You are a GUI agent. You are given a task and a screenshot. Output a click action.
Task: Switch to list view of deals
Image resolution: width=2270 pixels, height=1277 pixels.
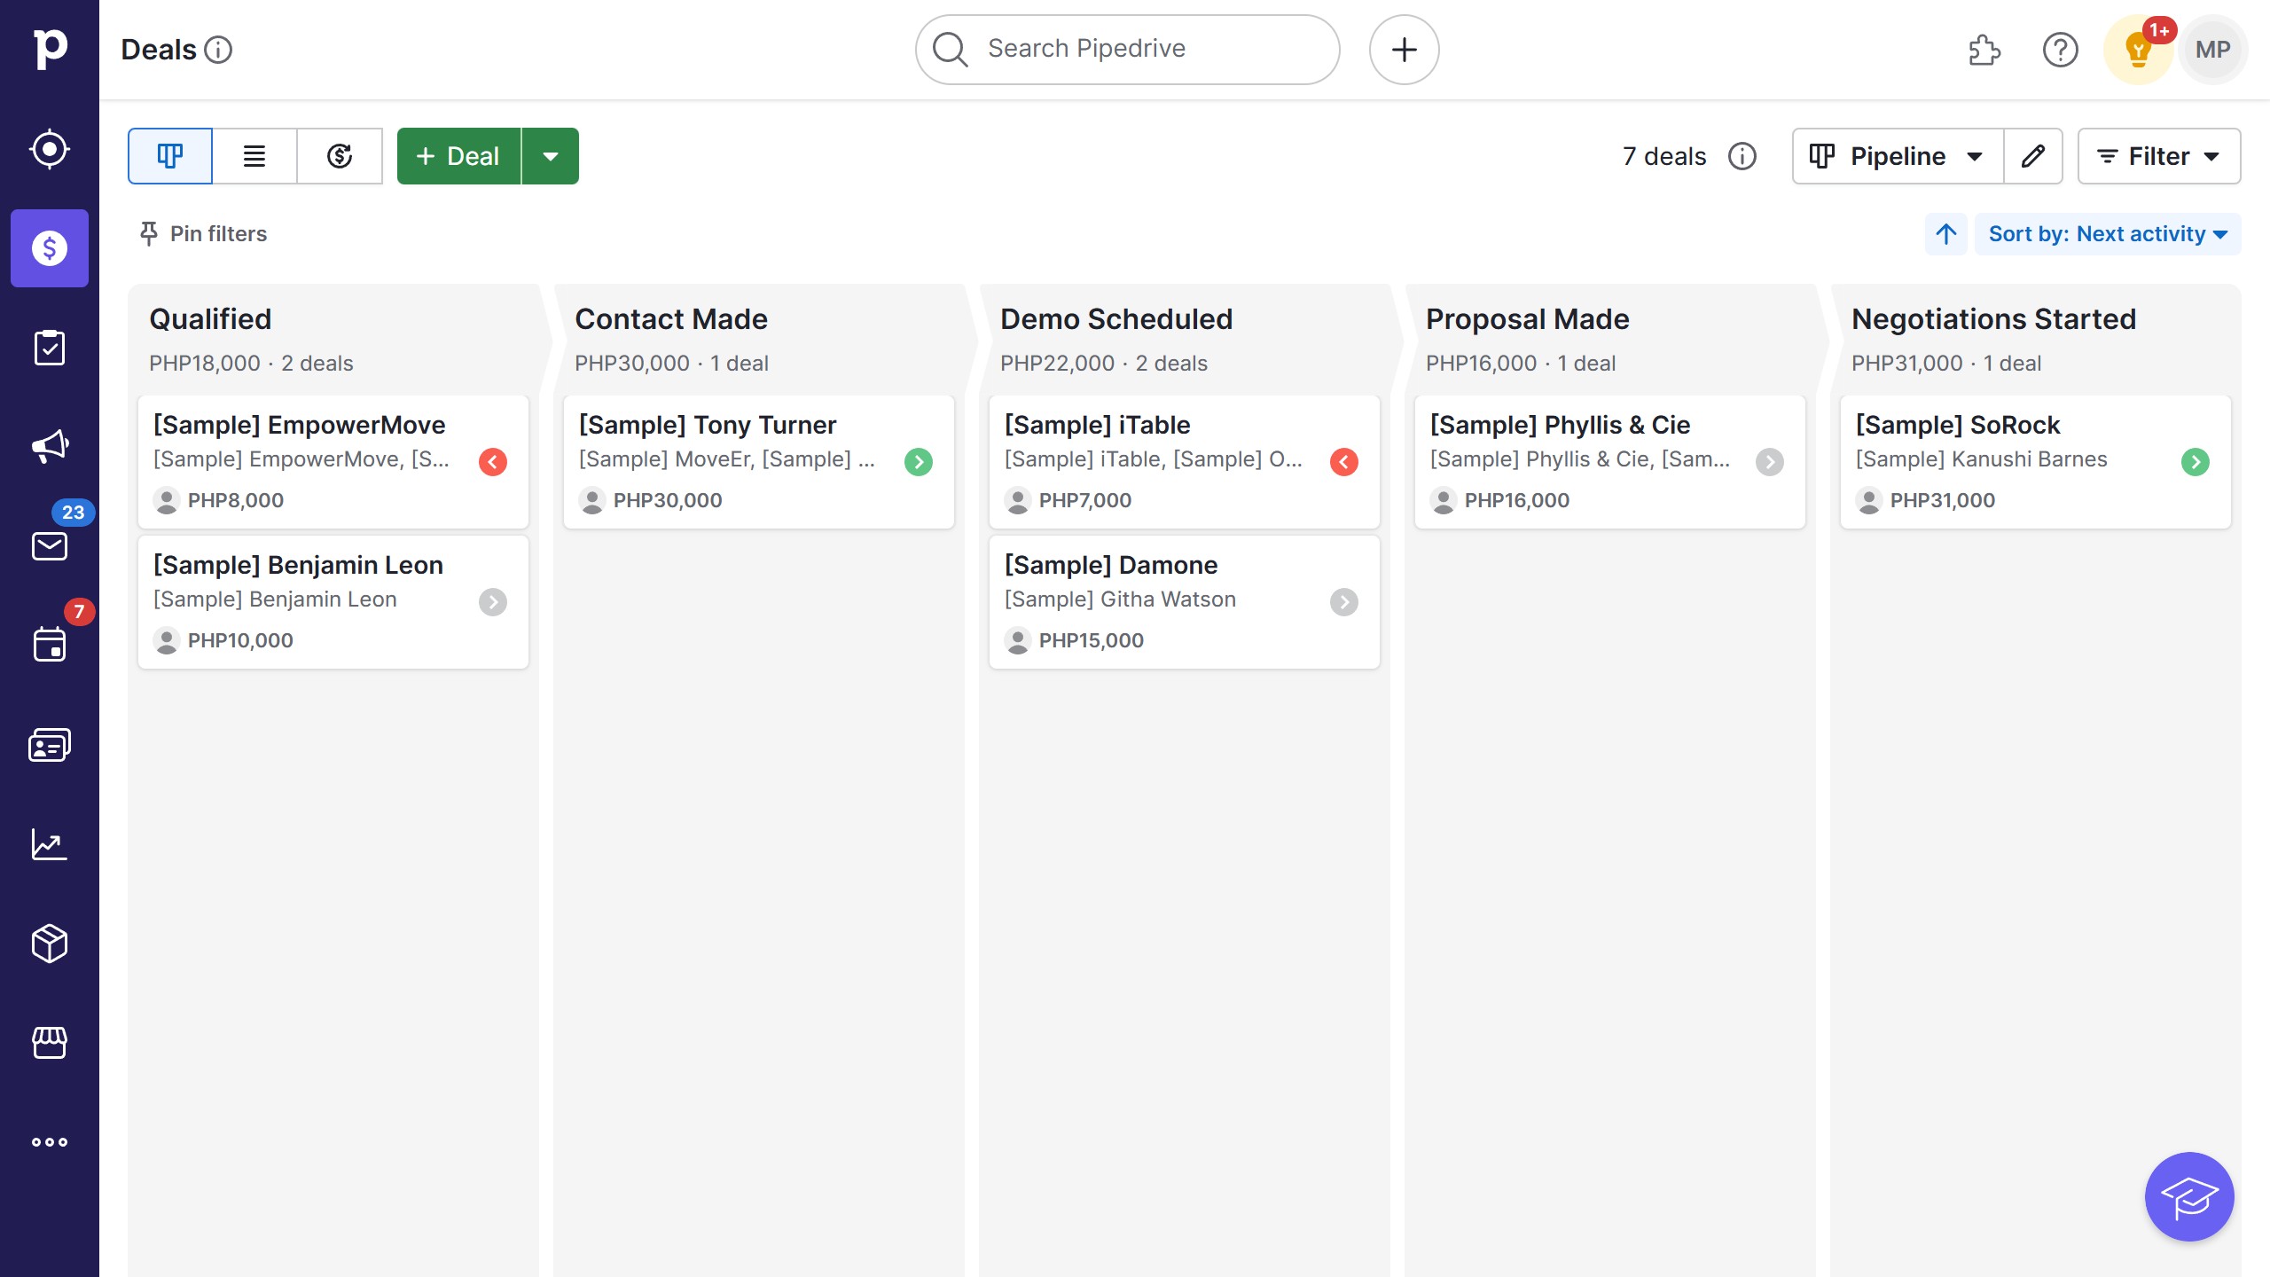[254, 156]
